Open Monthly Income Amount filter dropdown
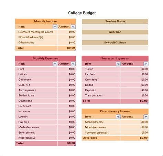163x156 pixels. (73, 27)
